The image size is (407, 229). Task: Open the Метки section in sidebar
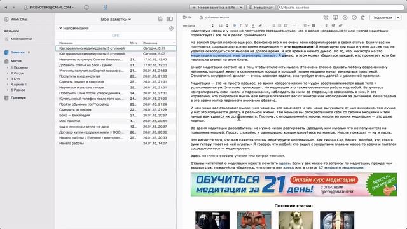click(13, 61)
